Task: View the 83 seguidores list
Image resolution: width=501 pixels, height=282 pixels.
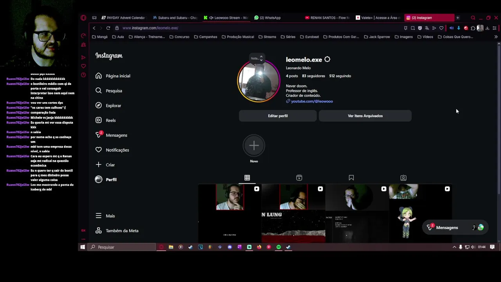Action: pos(314,76)
